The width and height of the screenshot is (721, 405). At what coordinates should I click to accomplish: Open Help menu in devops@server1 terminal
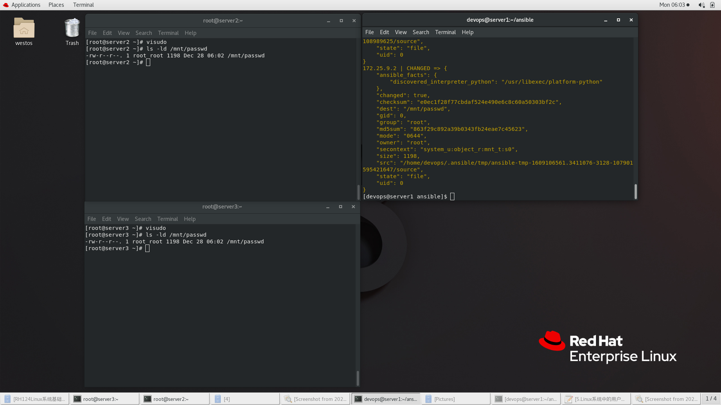[x=468, y=32]
